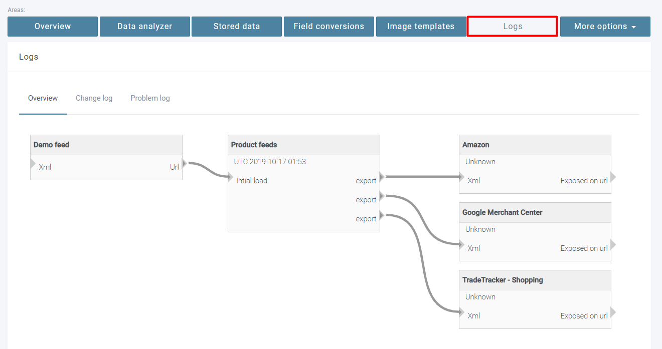Click Exposed on url in Amazon node
The image size is (662, 349).
click(584, 181)
